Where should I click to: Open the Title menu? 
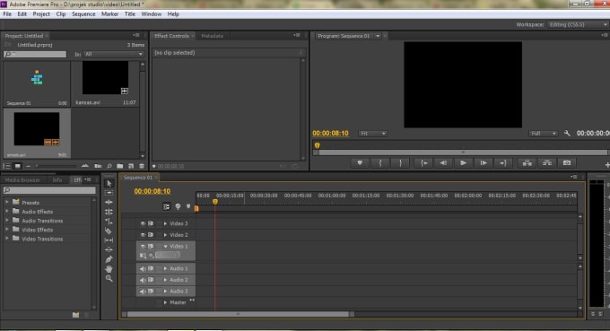(129, 14)
